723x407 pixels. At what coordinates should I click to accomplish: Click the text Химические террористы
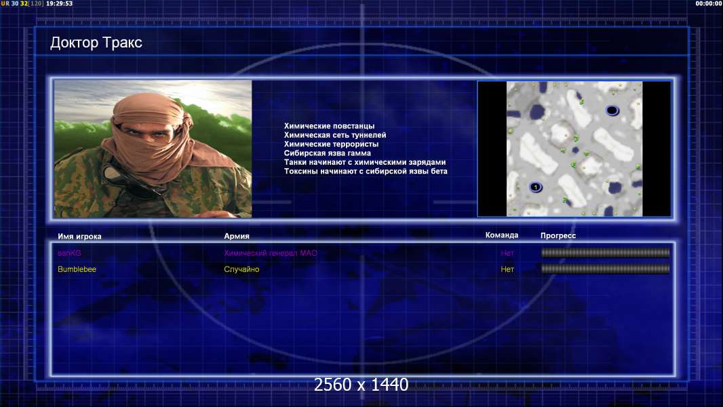[331, 144]
